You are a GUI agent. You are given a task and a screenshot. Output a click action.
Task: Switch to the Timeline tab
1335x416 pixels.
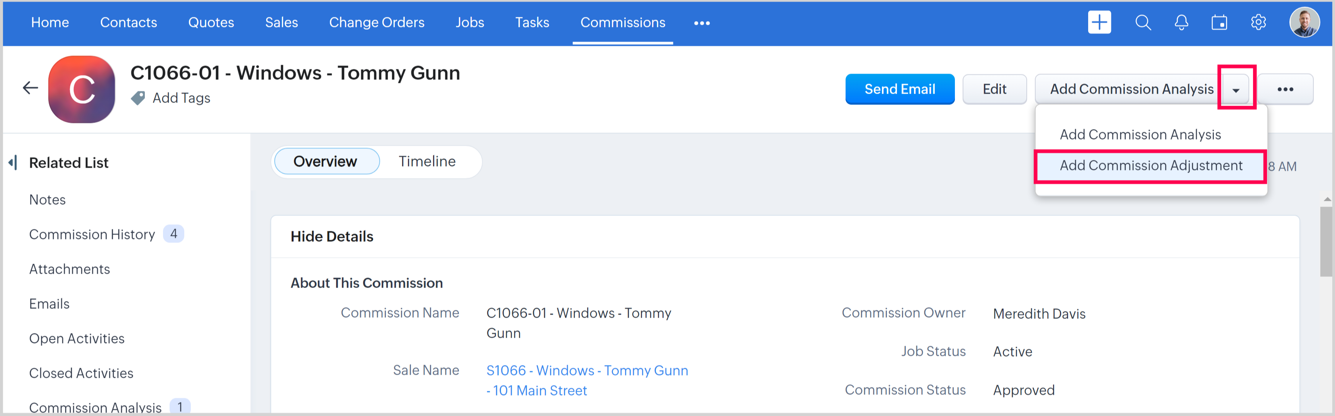click(426, 162)
